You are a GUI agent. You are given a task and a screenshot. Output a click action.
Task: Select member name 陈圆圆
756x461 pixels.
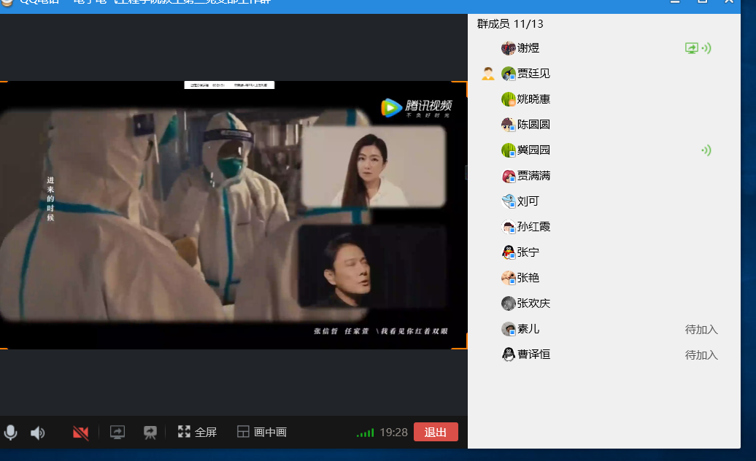tap(533, 125)
